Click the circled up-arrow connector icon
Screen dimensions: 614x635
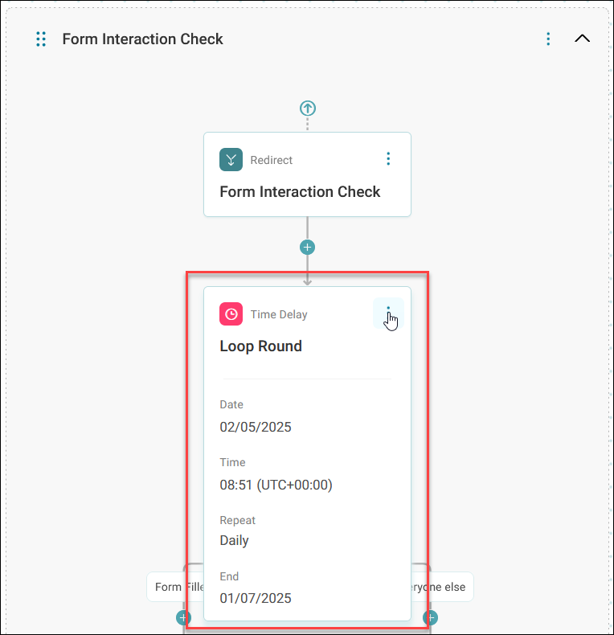[308, 109]
